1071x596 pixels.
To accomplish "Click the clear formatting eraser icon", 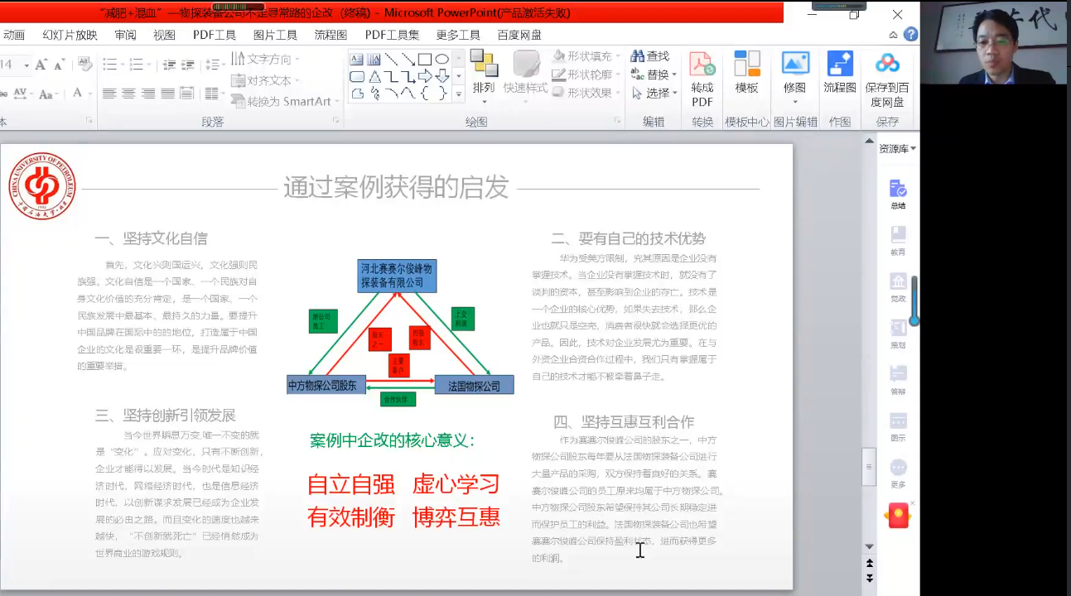I will (x=84, y=65).
